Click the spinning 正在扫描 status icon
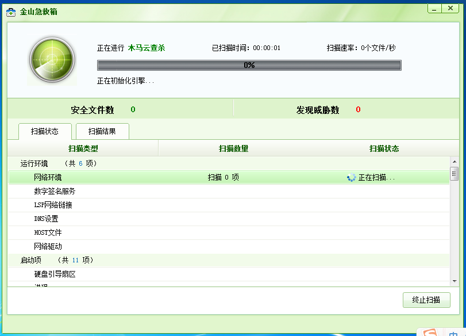The height and width of the screenshot is (336, 466). [352, 178]
